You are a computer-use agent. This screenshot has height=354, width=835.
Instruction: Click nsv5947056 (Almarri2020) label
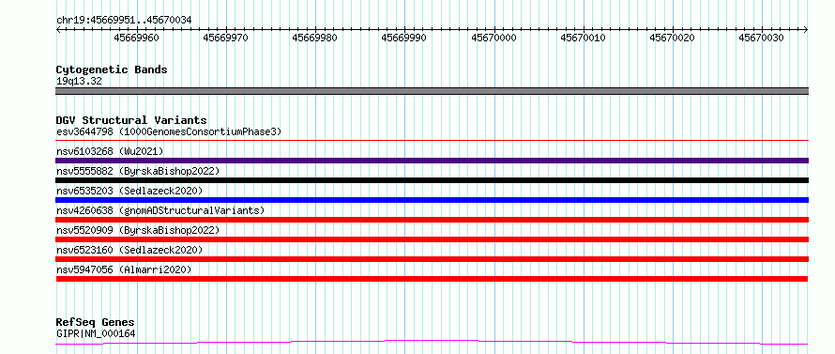(124, 269)
